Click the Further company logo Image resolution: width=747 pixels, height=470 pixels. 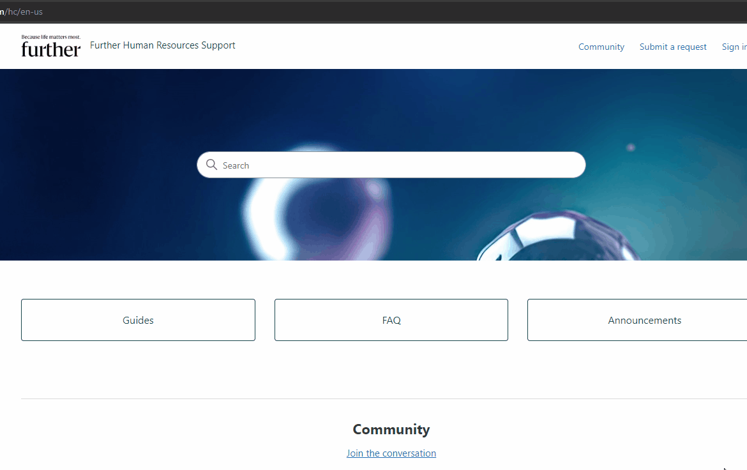coord(51,49)
